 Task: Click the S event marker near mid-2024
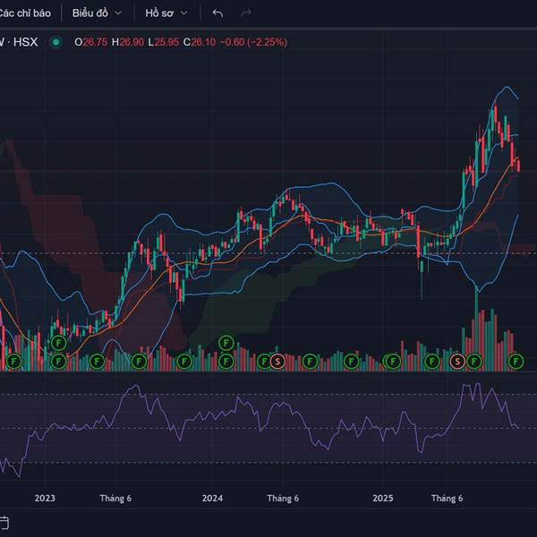click(277, 361)
